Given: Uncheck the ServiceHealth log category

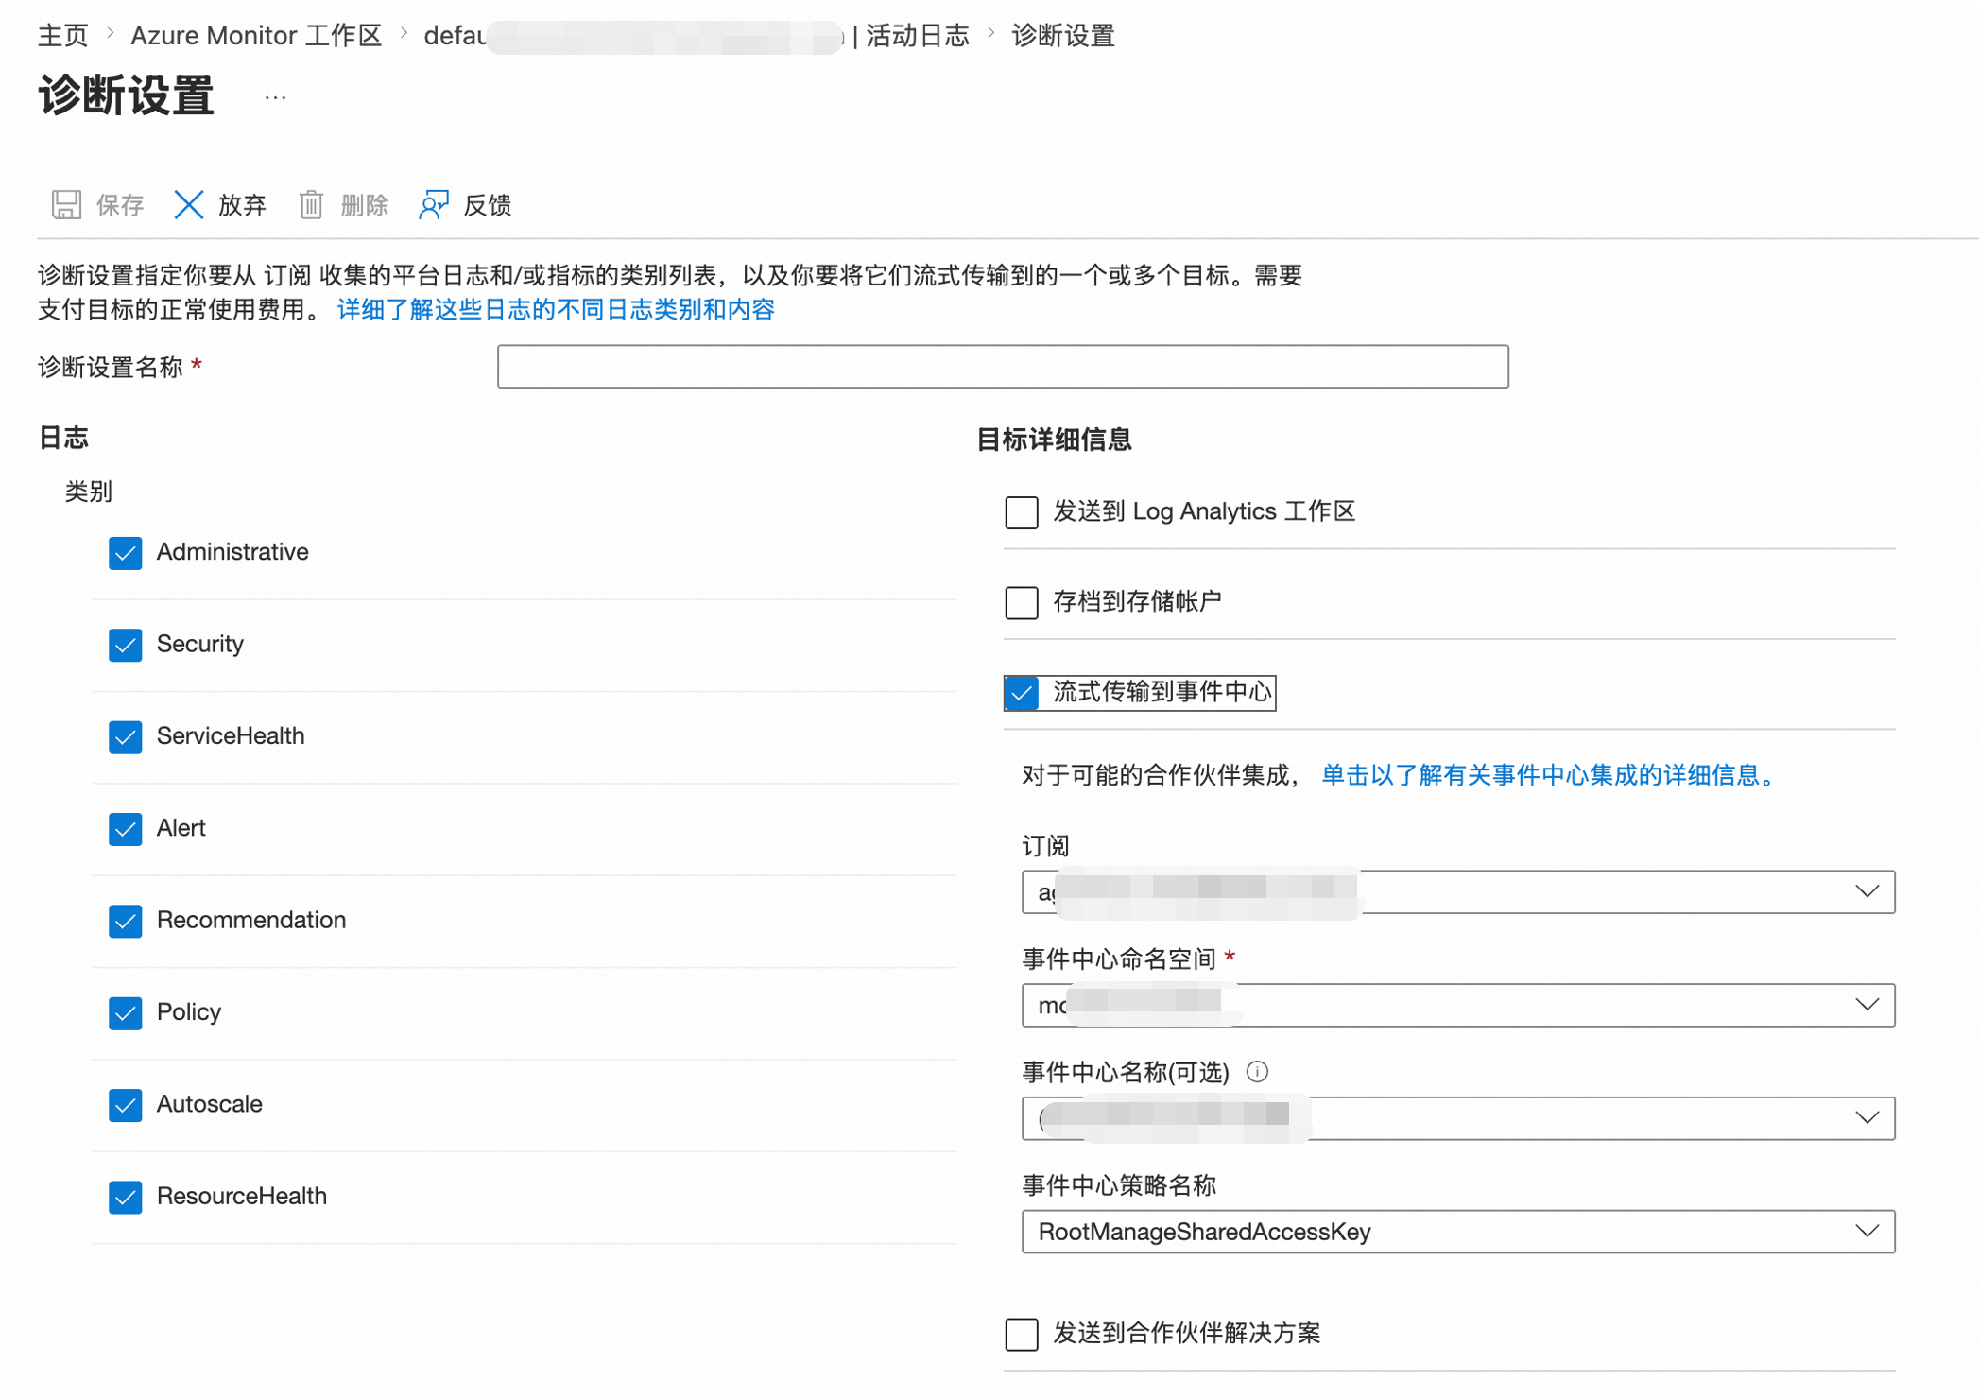Looking at the screenshot, I should click(125, 737).
